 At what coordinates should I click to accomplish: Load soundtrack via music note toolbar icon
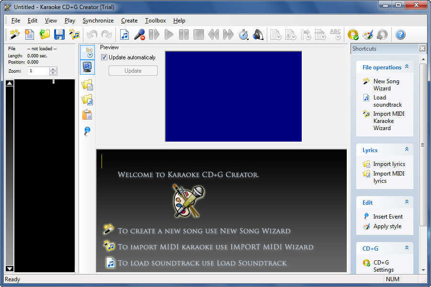125,34
